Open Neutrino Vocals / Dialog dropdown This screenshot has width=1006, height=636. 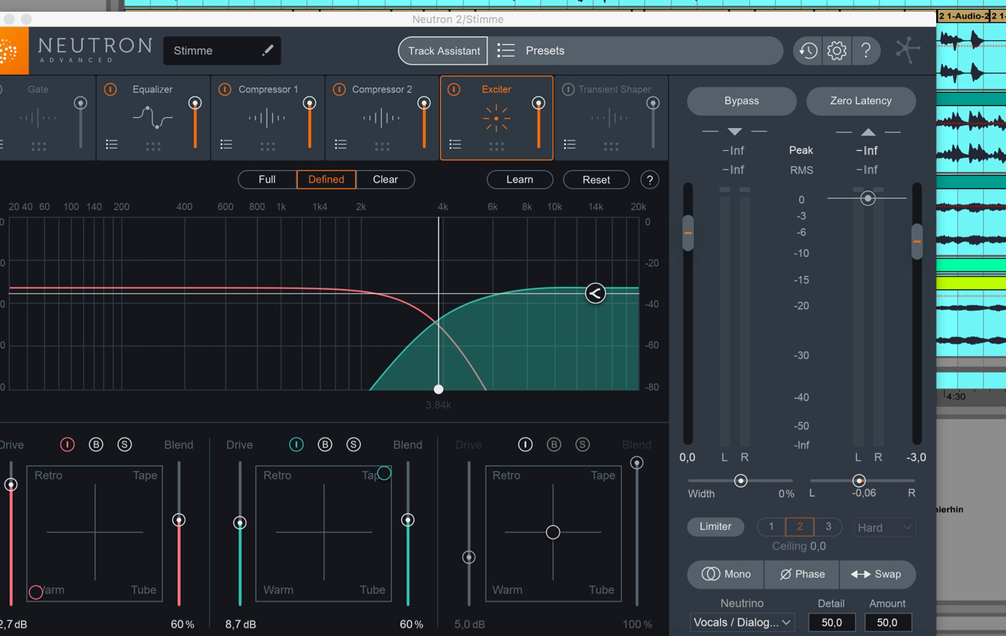pos(742,623)
